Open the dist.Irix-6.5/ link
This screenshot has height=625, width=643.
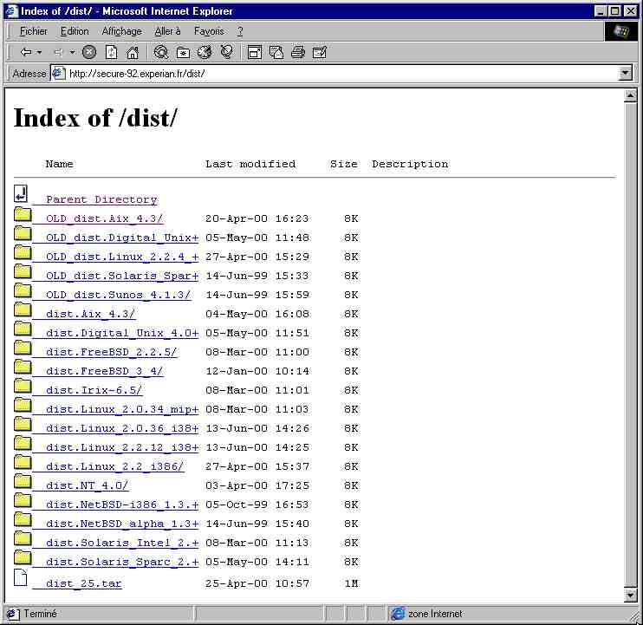pos(94,390)
